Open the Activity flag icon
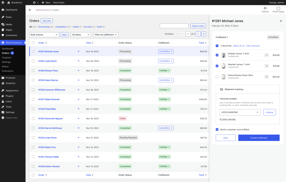 point(265,9)
